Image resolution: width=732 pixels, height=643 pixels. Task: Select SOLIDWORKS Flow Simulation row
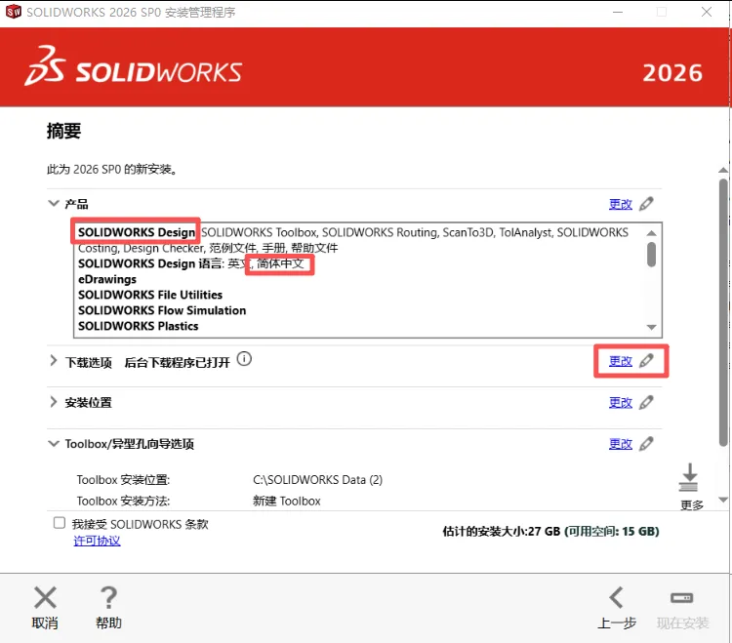tap(162, 310)
